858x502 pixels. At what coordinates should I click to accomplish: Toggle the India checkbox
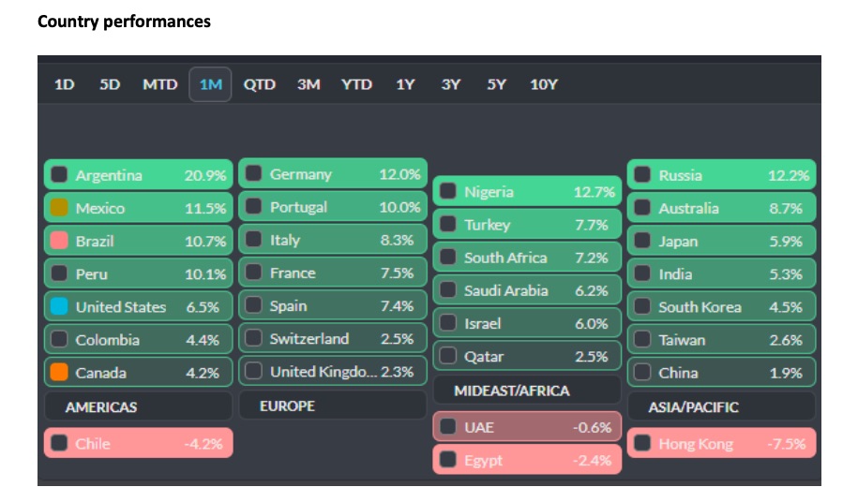point(642,273)
